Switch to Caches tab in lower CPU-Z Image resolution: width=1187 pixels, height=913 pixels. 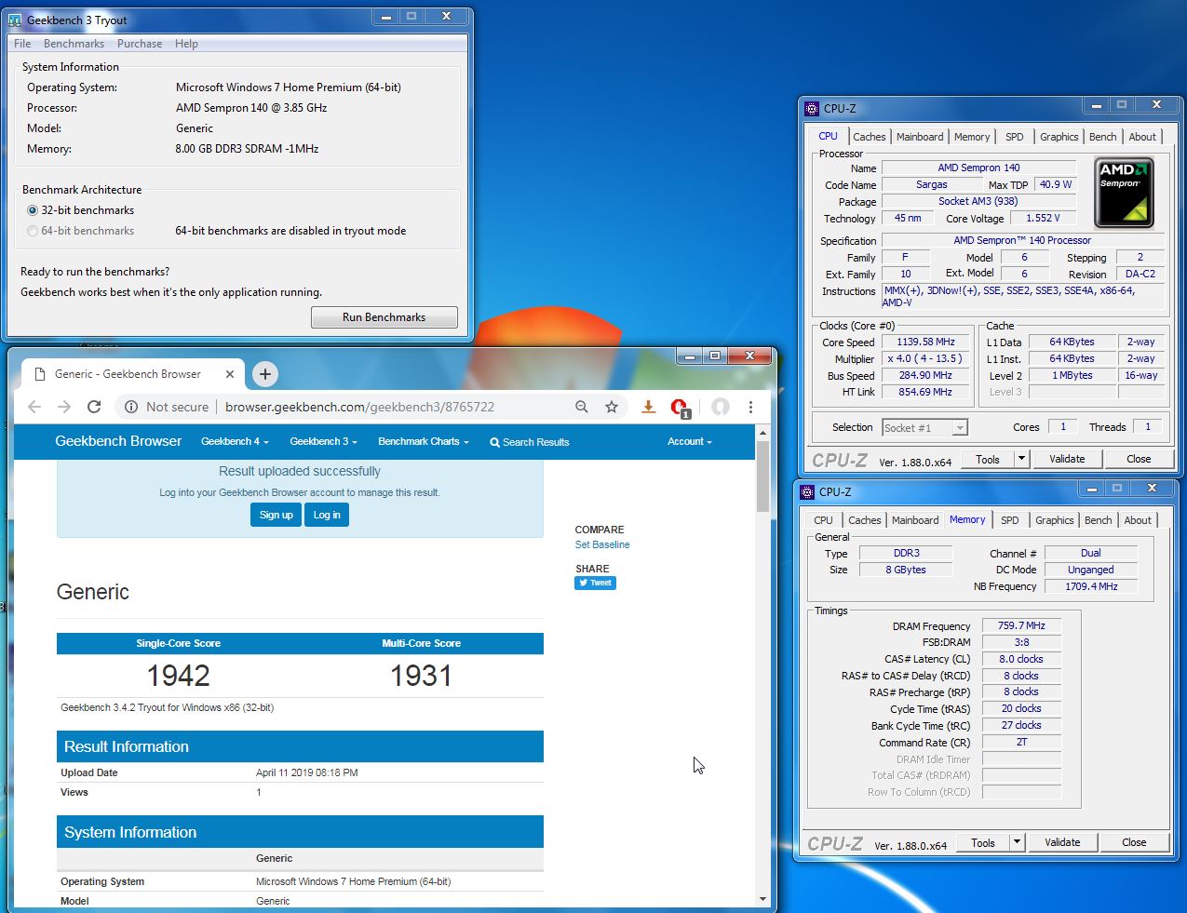pyautogui.click(x=865, y=520)
